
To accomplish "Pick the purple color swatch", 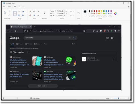I will point(111,11).
